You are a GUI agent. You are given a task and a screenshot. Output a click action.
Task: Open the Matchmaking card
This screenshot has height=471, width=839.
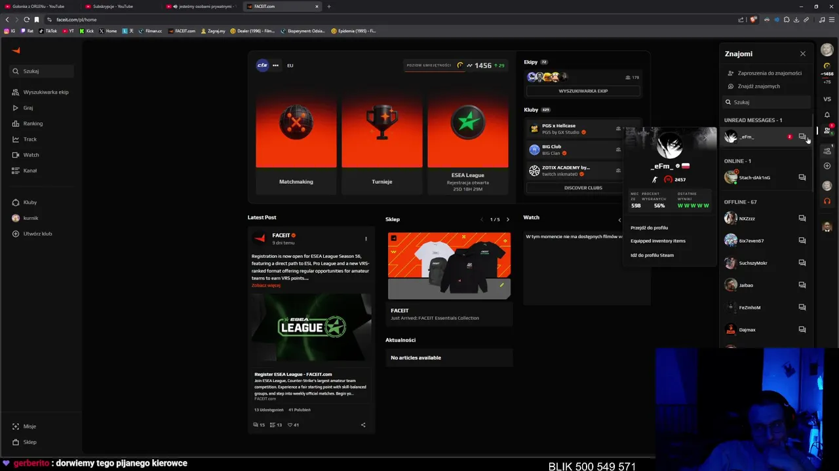[x=296, y=142]
